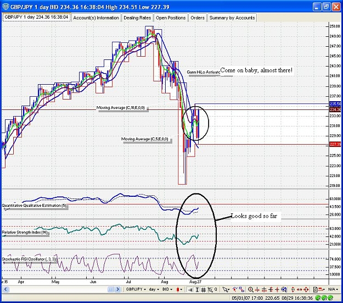Click the scroll-right arrow of chart scrollbar

pyautogui.click(x=118, y=289)
